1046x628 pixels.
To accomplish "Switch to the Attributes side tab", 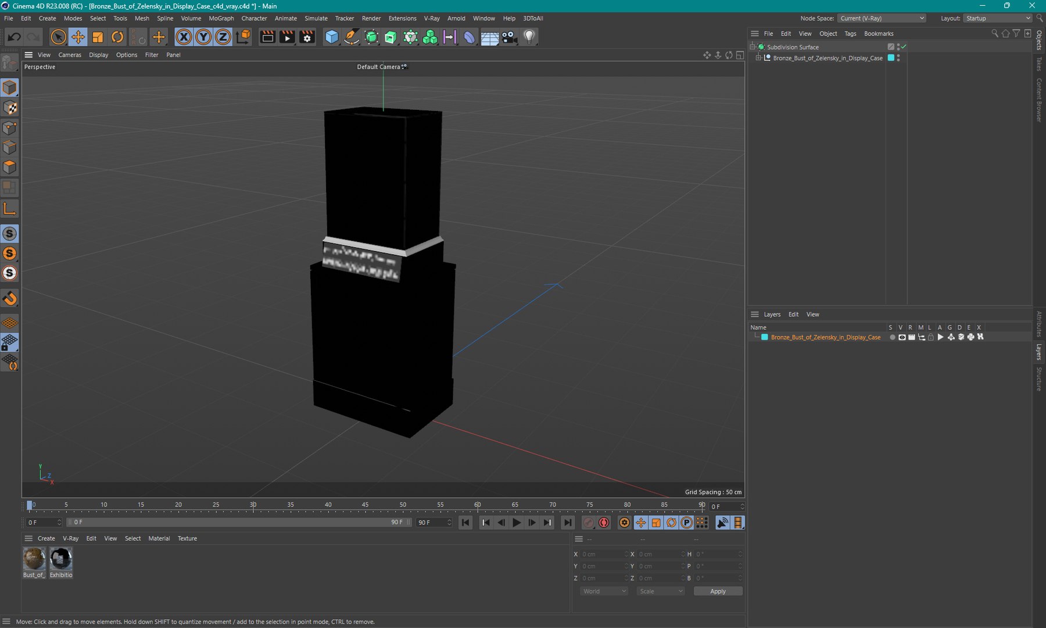I will (x=1039, y=324).
